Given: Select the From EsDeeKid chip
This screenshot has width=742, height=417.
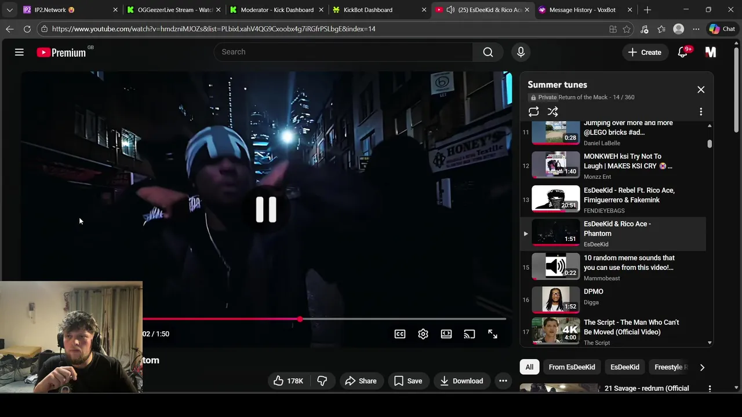Looking at the screenshot, I should tap(572, 367).
